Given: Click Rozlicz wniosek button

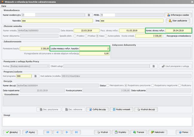Looking at the screenshot, I should (121, 110).
